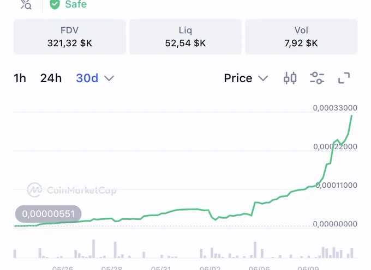The image size is (371, 270).
Task: Open the Vol 7,92 $K card
Action: point(301,36)
